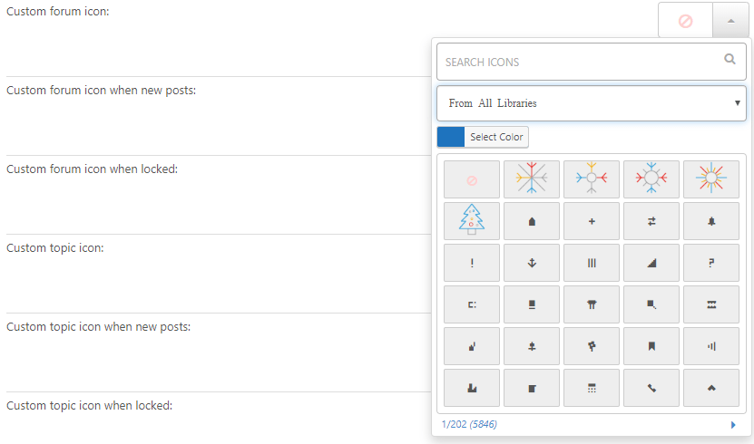Viewport: 754px width, 444px height.
Task: Go to next icon page arrow
Action: tap(733, 425)
